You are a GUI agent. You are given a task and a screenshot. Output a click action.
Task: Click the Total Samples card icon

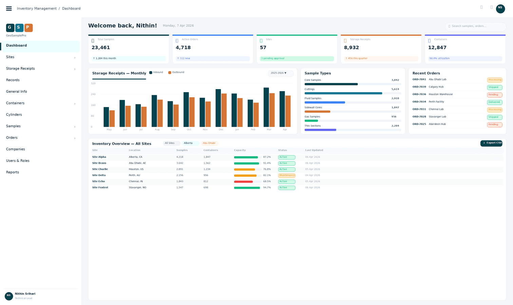pyautogui.click(x=93, y=41)
